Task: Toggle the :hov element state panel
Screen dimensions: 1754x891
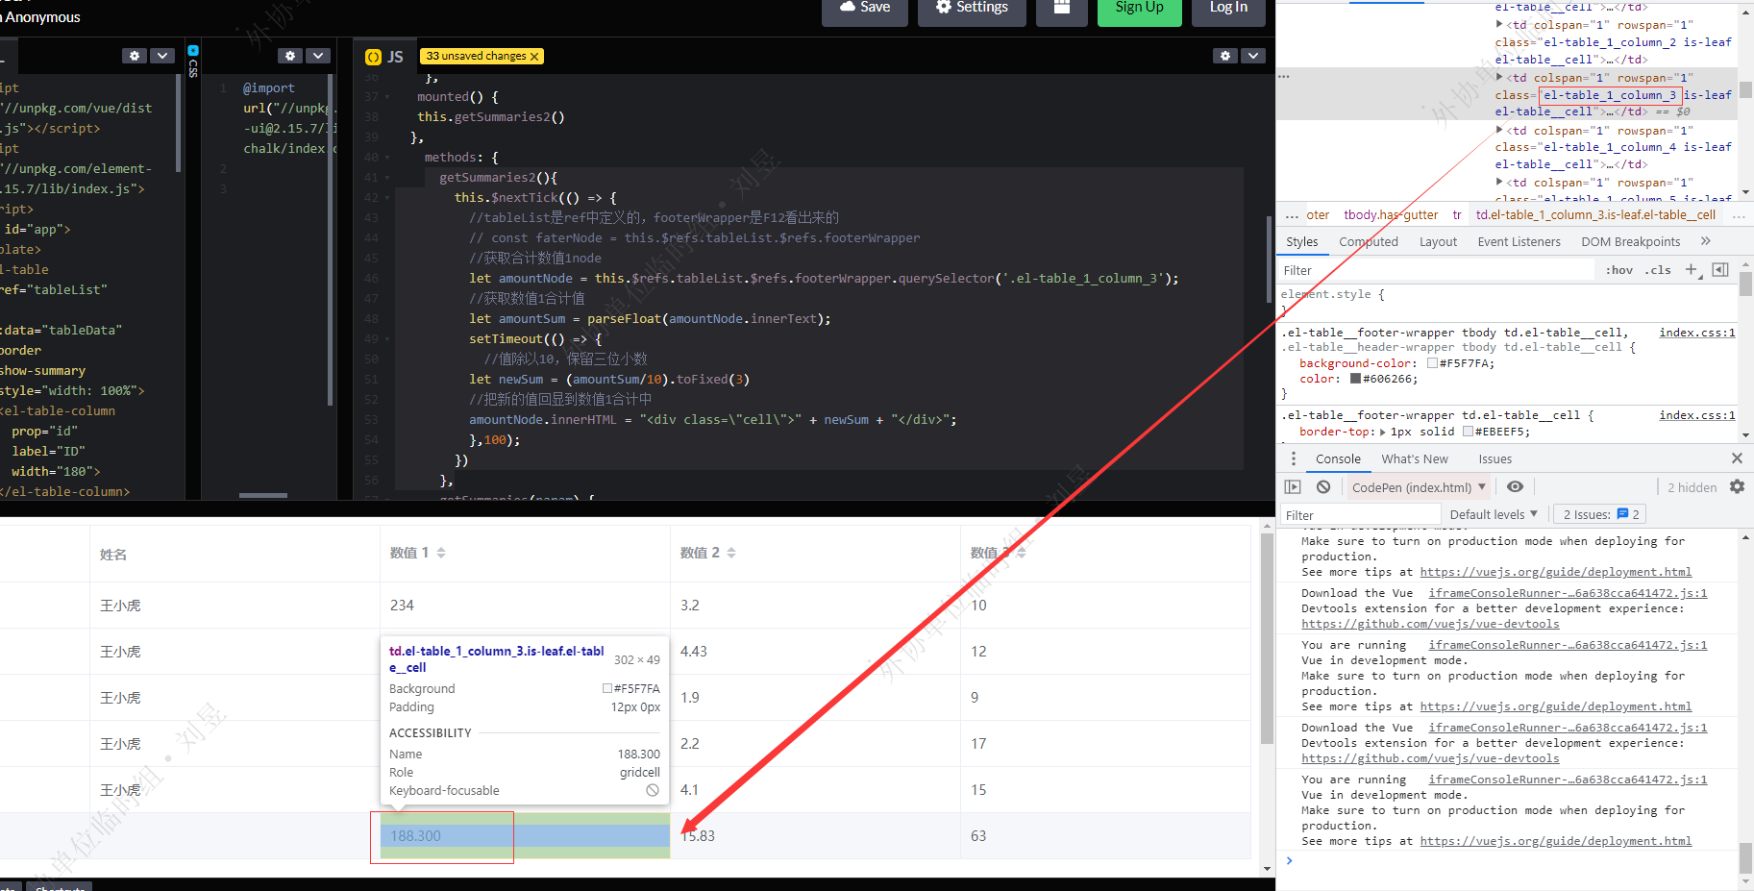Action: pos(1619,271)
